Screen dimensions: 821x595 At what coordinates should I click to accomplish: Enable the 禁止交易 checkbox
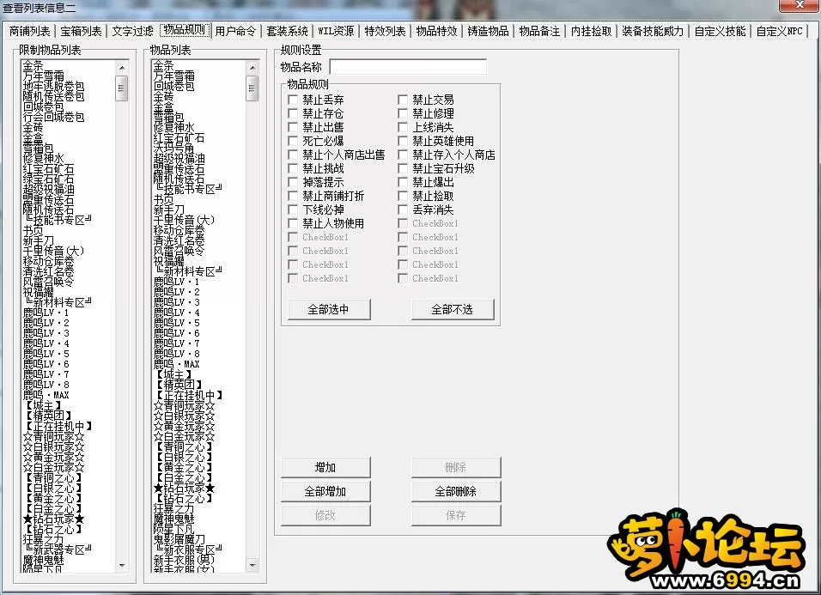coord(403,100)
